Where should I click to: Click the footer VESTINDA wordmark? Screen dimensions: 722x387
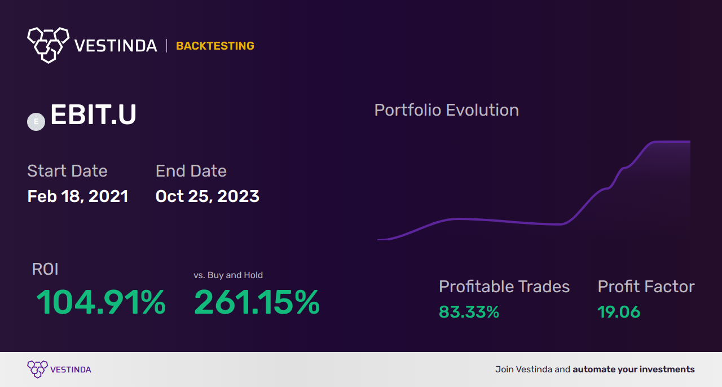click(71, 370)
